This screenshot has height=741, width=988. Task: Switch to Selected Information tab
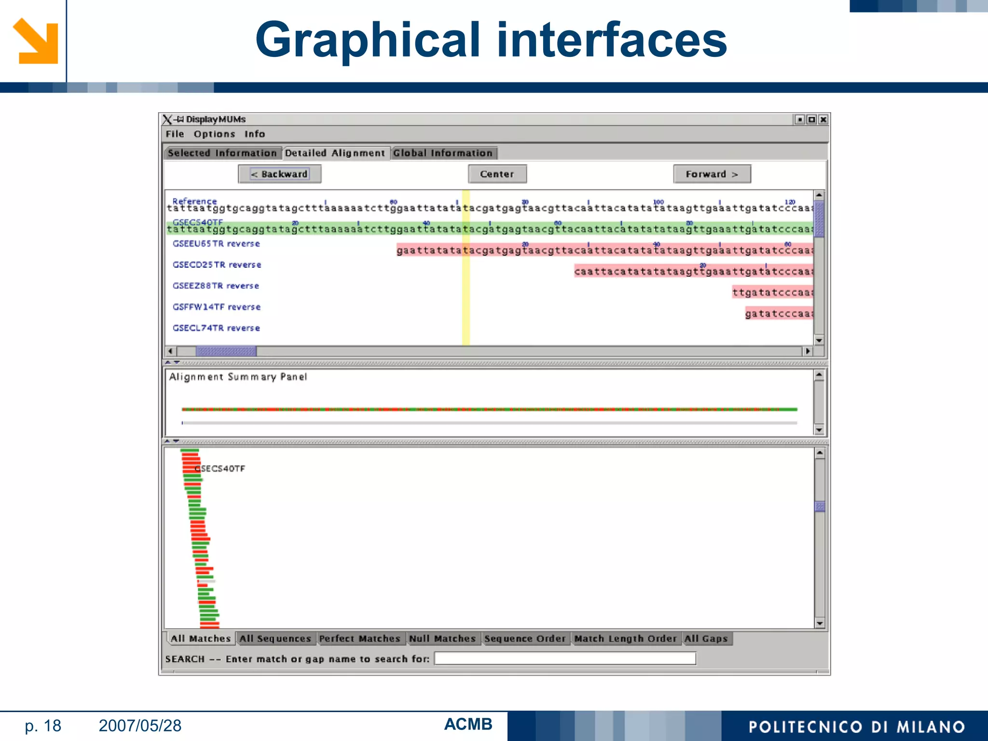(x=222, y=153)
